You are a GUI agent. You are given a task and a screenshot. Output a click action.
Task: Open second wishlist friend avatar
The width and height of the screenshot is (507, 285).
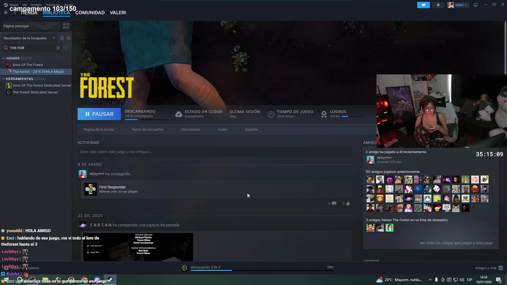click(x=380, y=228)
